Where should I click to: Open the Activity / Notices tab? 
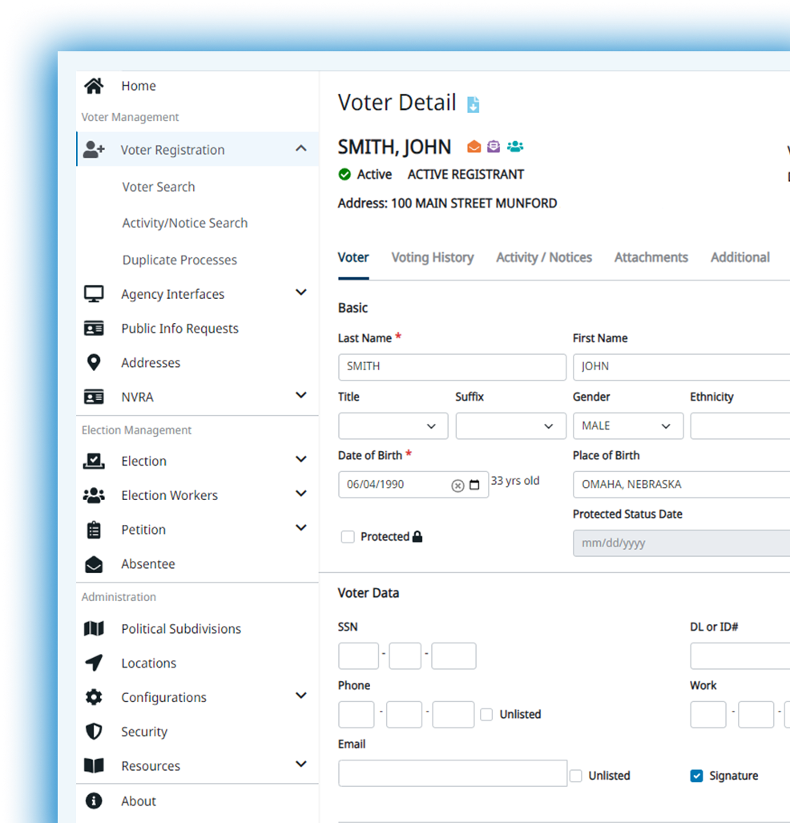544,258
